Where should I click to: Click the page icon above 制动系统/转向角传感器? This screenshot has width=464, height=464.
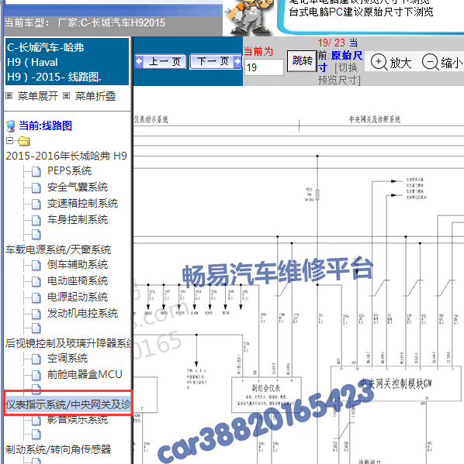pyautogui.click(x=36, y=434)
